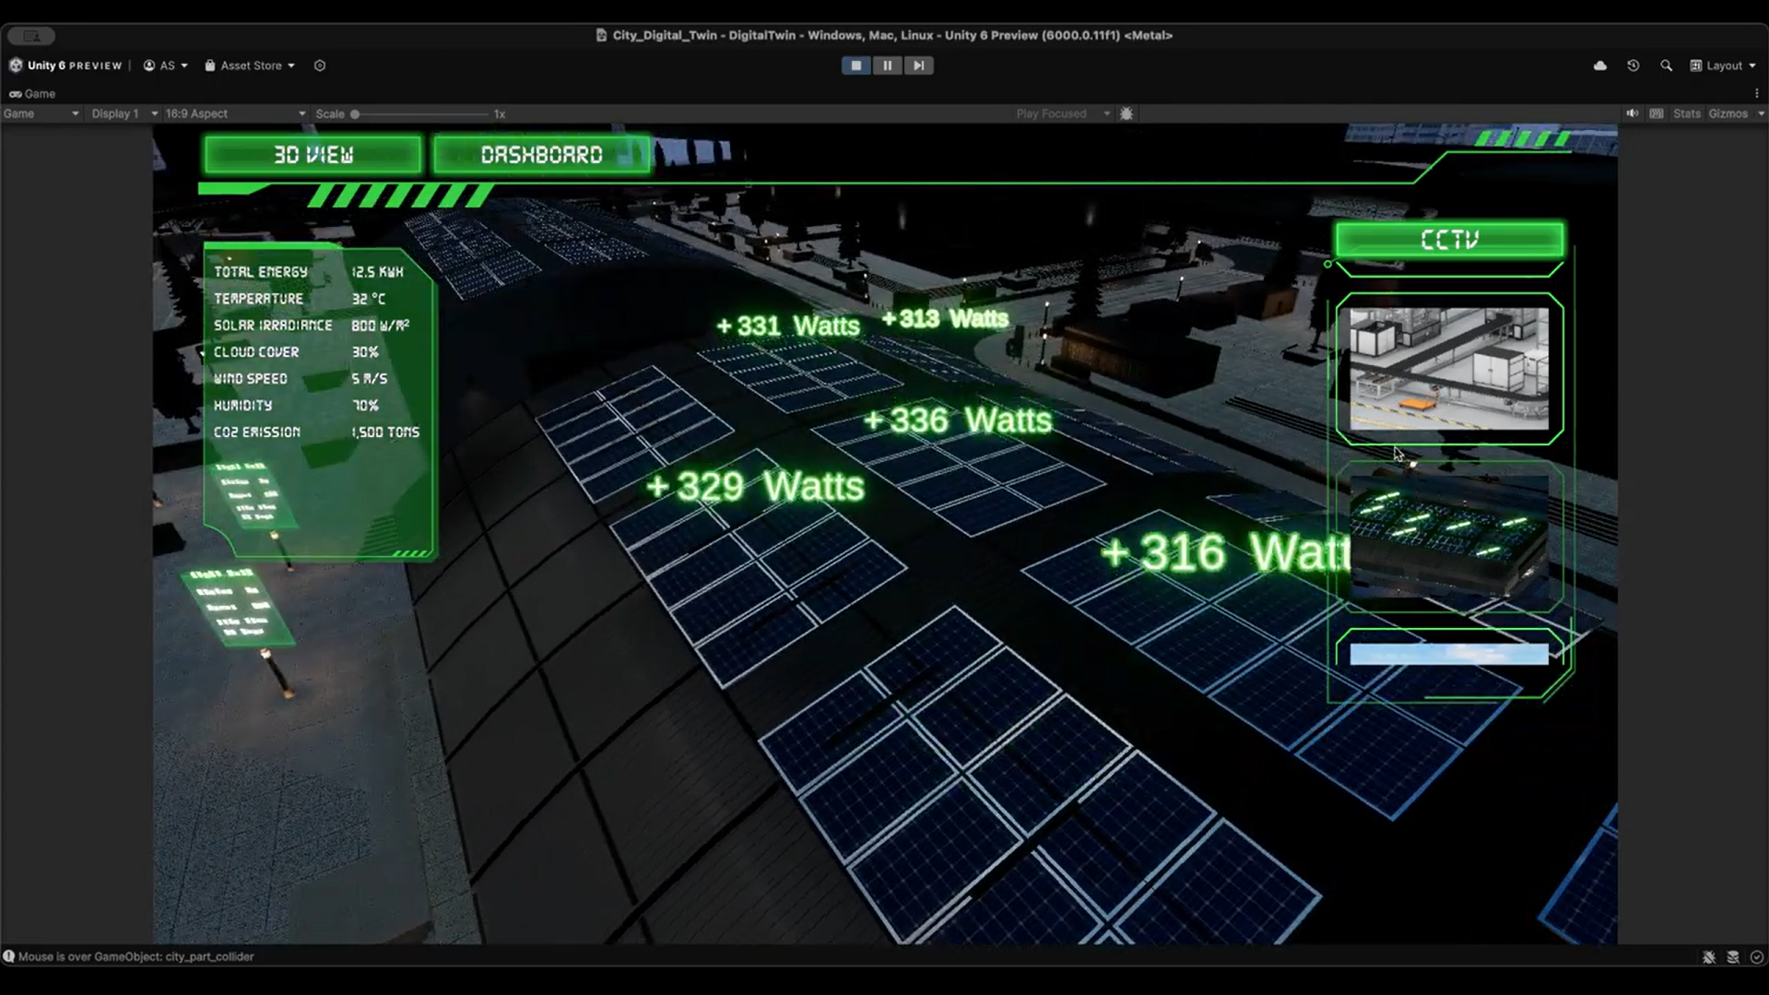1769x995 pixels.
Task: Expand the Gizmos dropdown arrow
Action: point(1761,113)
